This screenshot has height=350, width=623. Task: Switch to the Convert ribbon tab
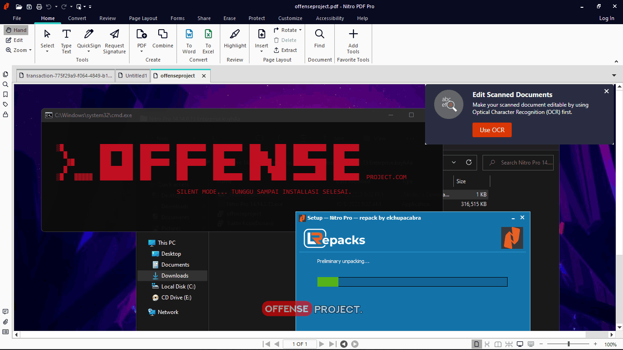click(77, 18)
